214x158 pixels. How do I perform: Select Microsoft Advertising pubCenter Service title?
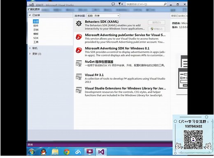(x=125, y=35)
